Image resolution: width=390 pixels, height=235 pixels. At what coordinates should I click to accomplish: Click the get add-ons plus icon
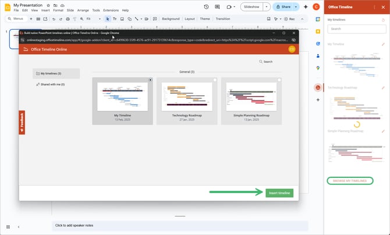(x=318, y=99)
